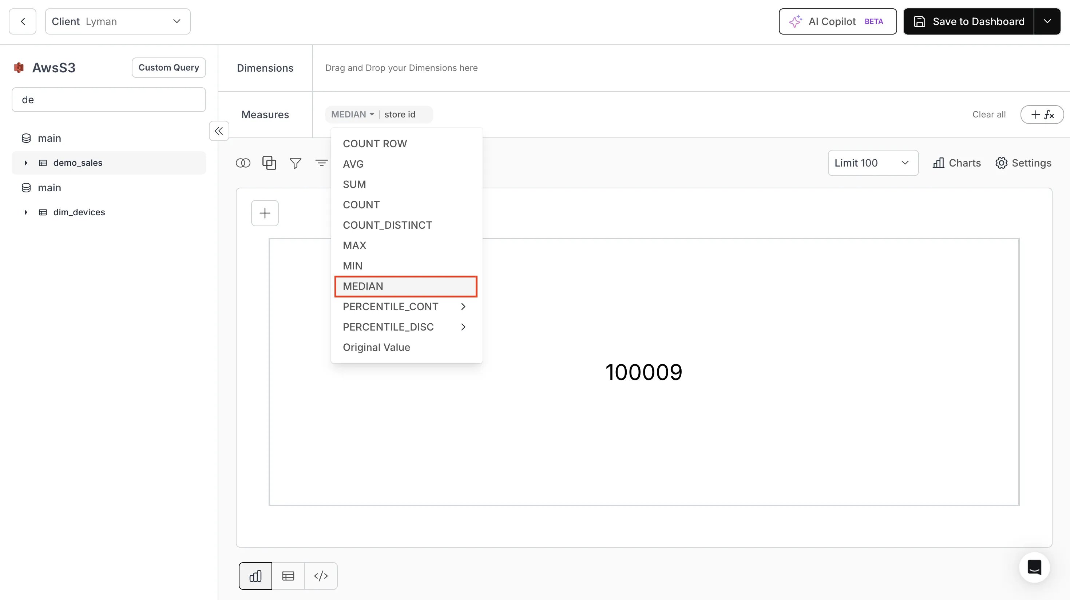
Task: Switch to chart view icon
Action: 255,576
